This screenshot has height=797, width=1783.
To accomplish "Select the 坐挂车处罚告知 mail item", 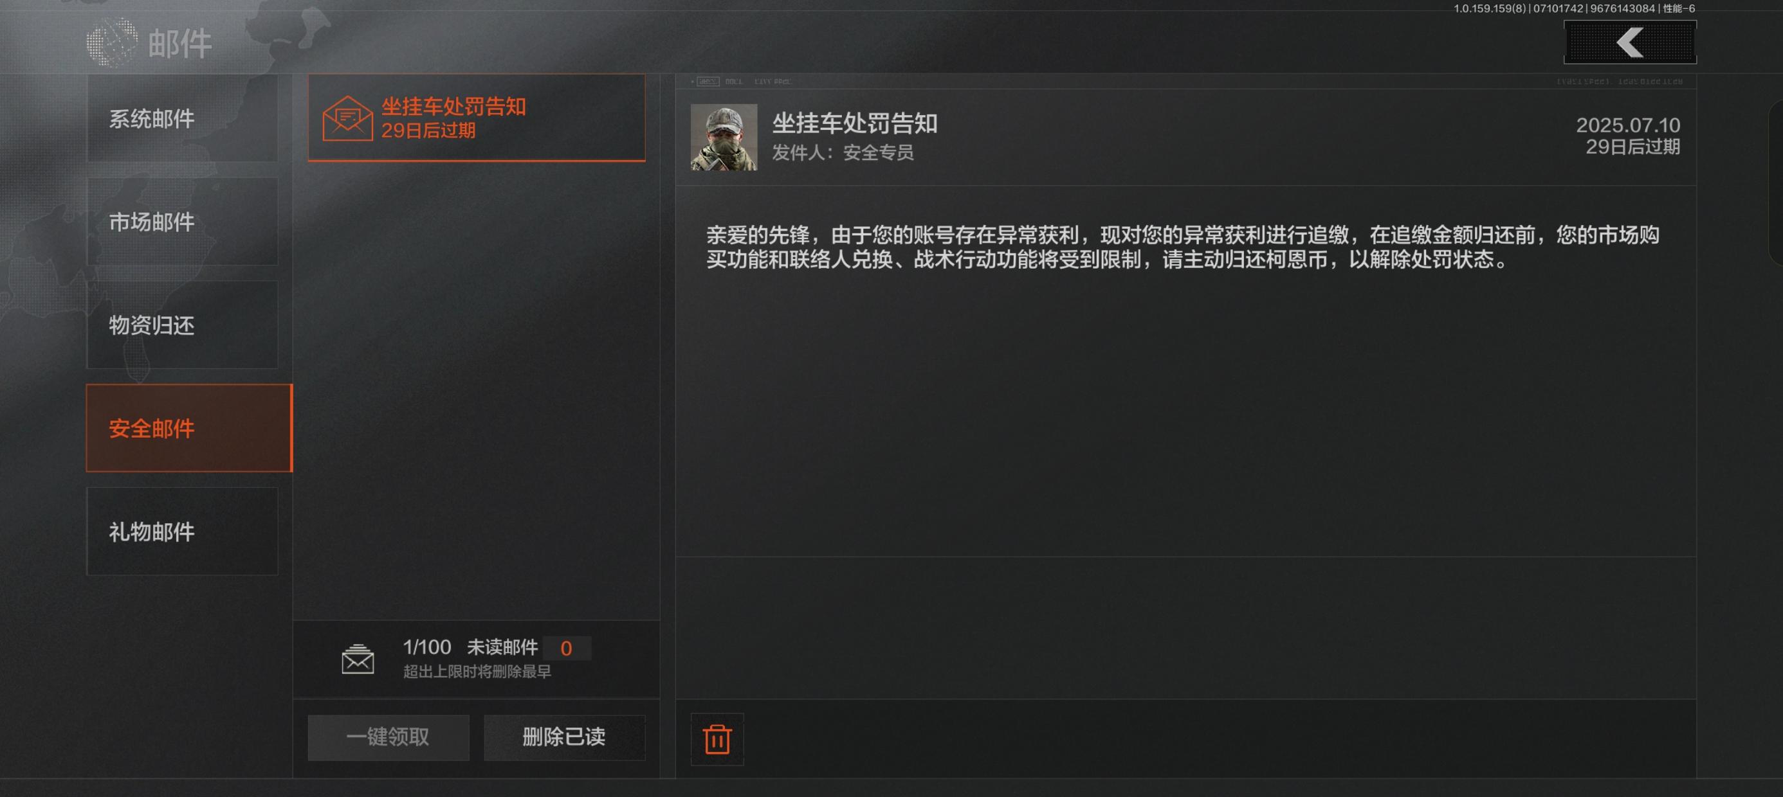I will pyautogui.click(x=477, y=118).
